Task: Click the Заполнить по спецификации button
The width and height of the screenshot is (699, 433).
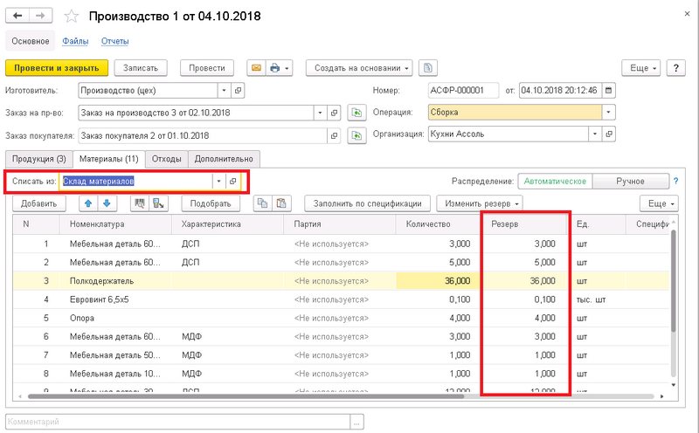Action: pyautogui.click(x=367, y=203)
